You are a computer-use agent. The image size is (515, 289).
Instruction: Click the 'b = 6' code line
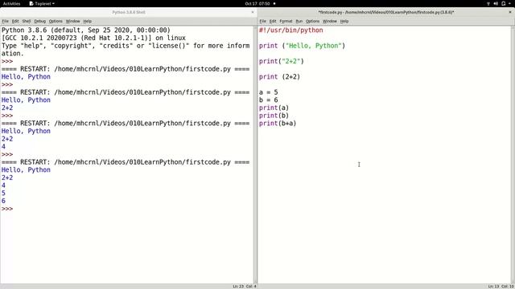tap(268, 100)
